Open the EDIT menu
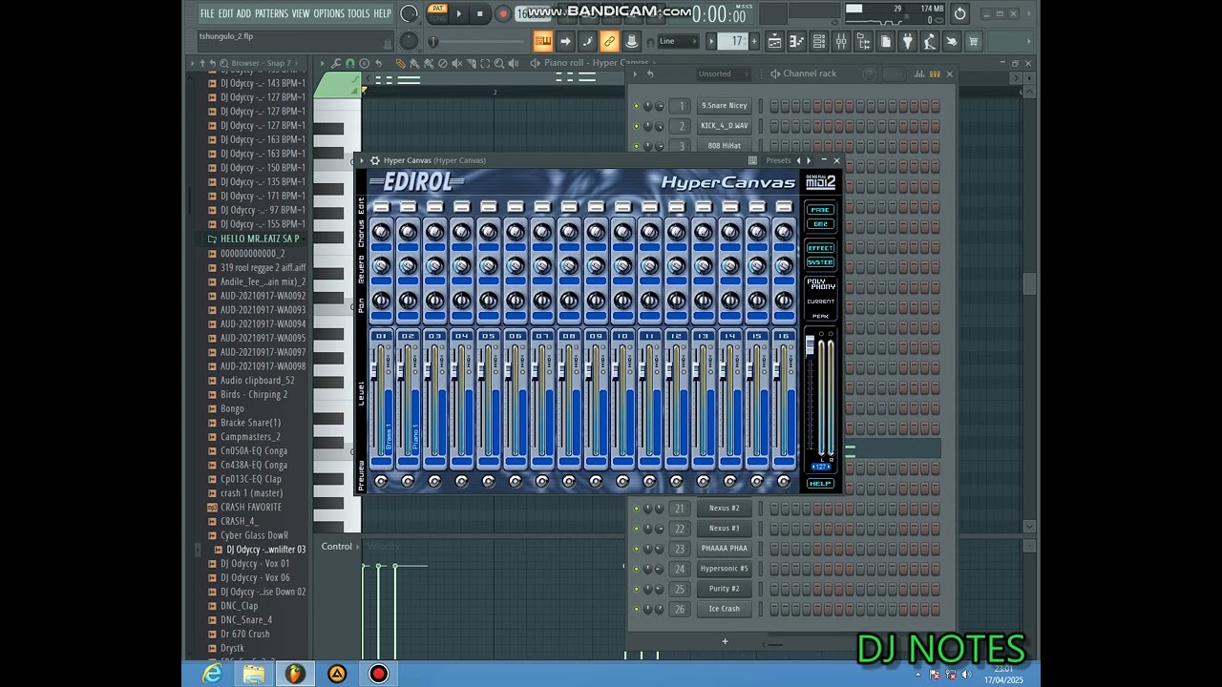 click(x=225, y=13)
